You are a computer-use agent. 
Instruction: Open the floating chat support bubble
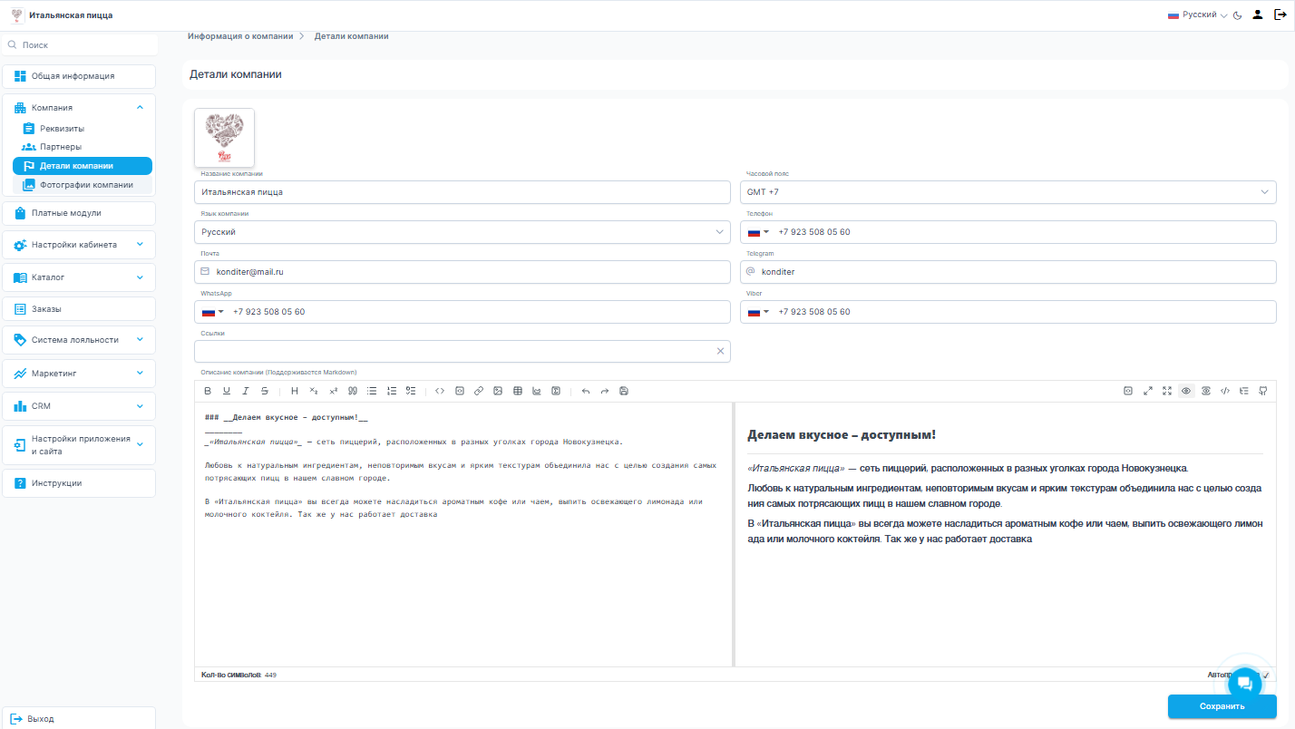1244,683
